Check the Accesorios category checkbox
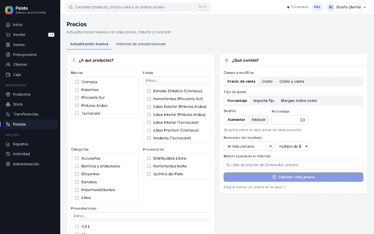The width and height of the screenshot is (374, 234). (x=77, y=158)
